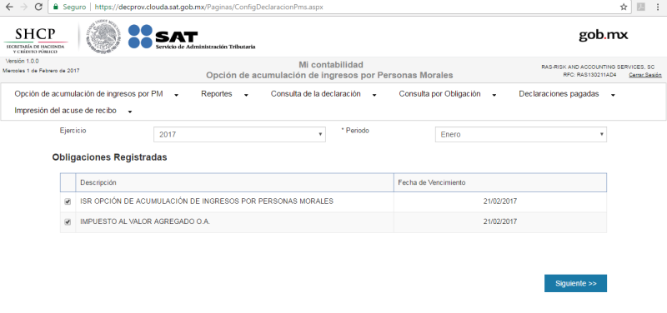Open the Ejercicio 2017 dropdown
667x313 pixels.
[x=239, y=135]
